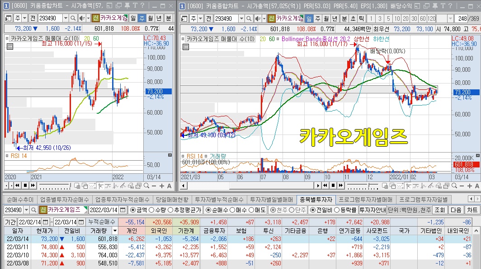Screen dimensions: 481x269
Task: Open data grid icon in left chart area
Action: [10, 46]
